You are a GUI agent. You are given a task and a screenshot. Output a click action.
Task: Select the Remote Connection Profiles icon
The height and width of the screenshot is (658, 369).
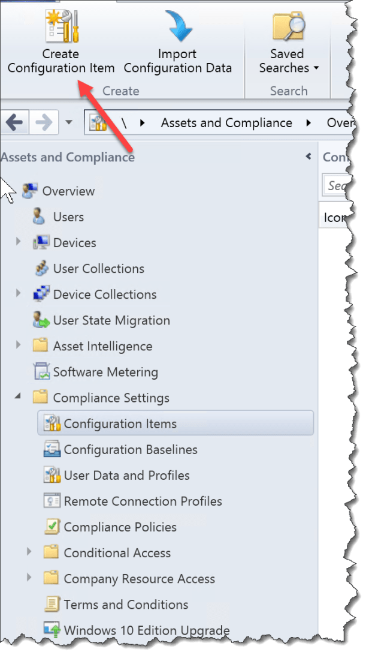pos(53,501)
